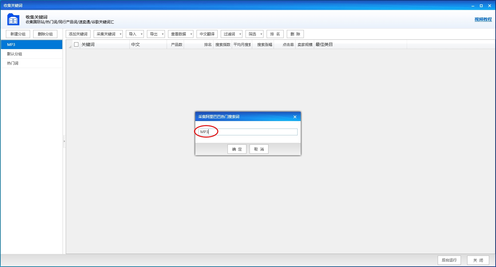
Task: Maximize the 收集关键词 window
Action: 481,6
